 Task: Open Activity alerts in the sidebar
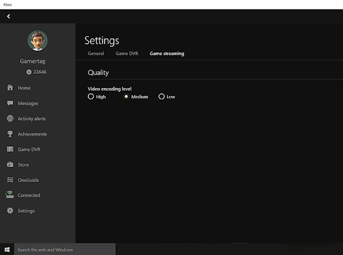pos(31,119)
